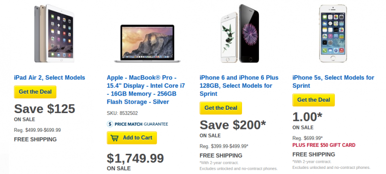Screen dimensions: 386x174
Task: Open the Apple MacBook Pro 15.4" Display title link
Action: coord(146,90)
